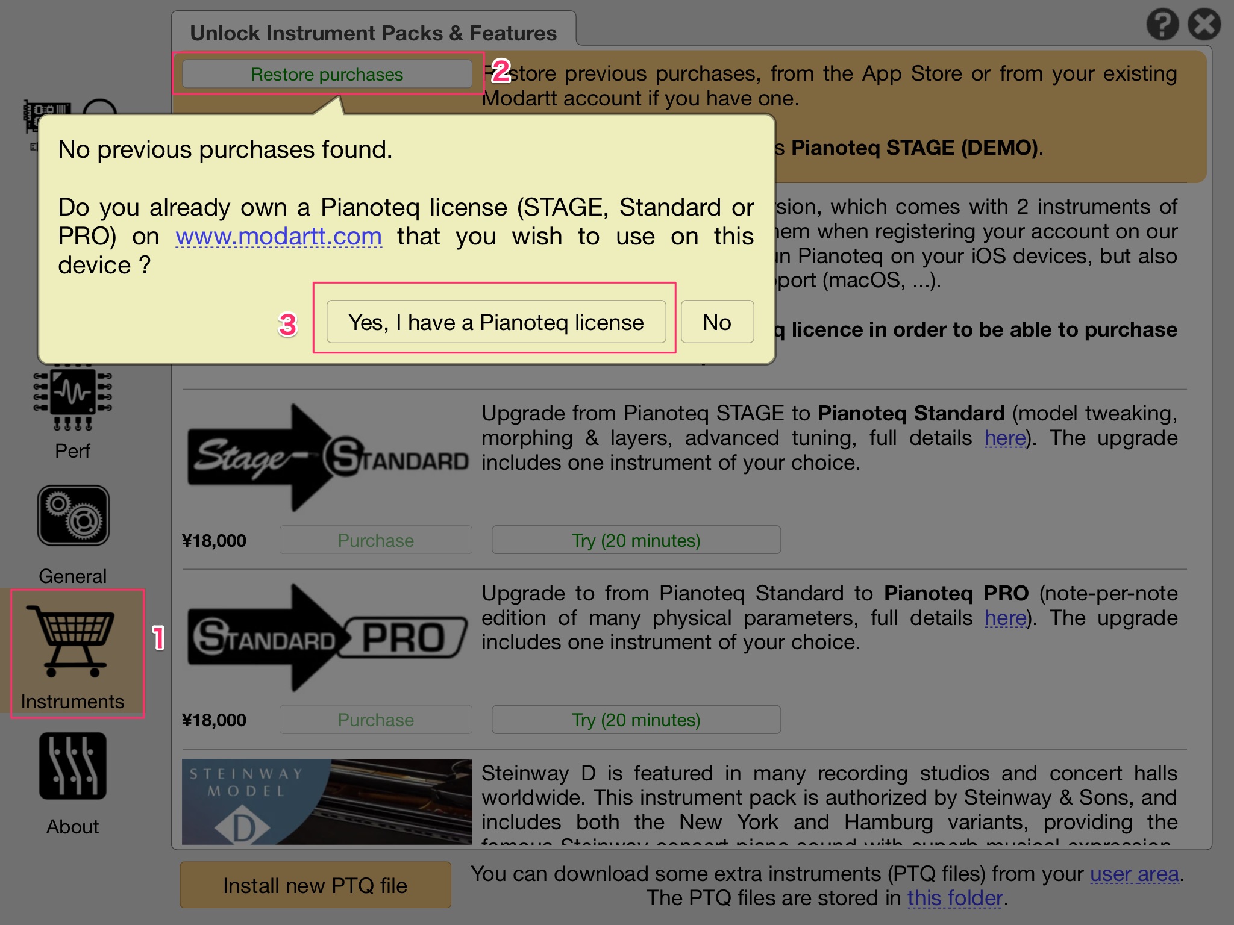The width and height of the screenshot is (1234, 925).
Task: Open the About section icon
Action: pos(72,766)
